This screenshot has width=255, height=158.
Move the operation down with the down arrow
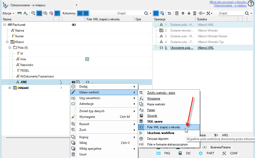click(x=189, y=13)
